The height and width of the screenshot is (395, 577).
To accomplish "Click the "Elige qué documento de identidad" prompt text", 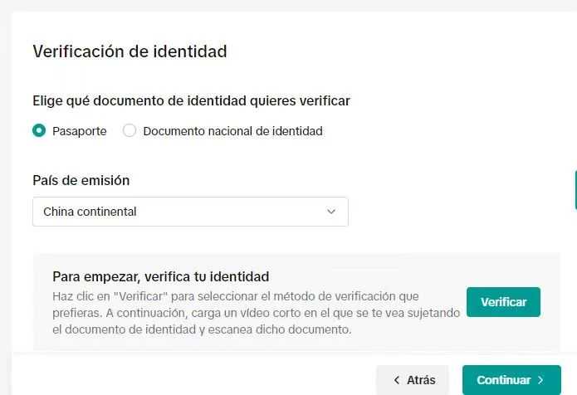I will tap(191, 100).
